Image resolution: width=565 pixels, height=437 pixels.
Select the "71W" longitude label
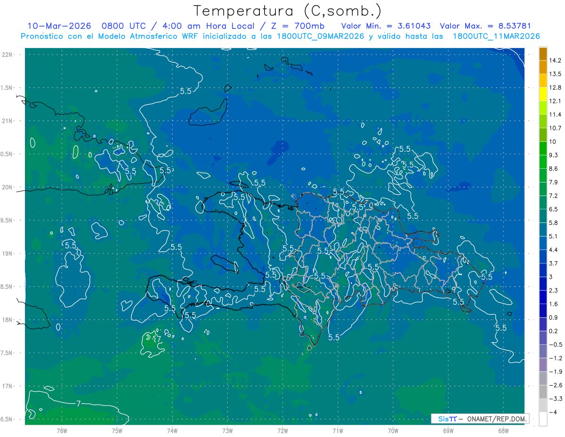point(338,430)
